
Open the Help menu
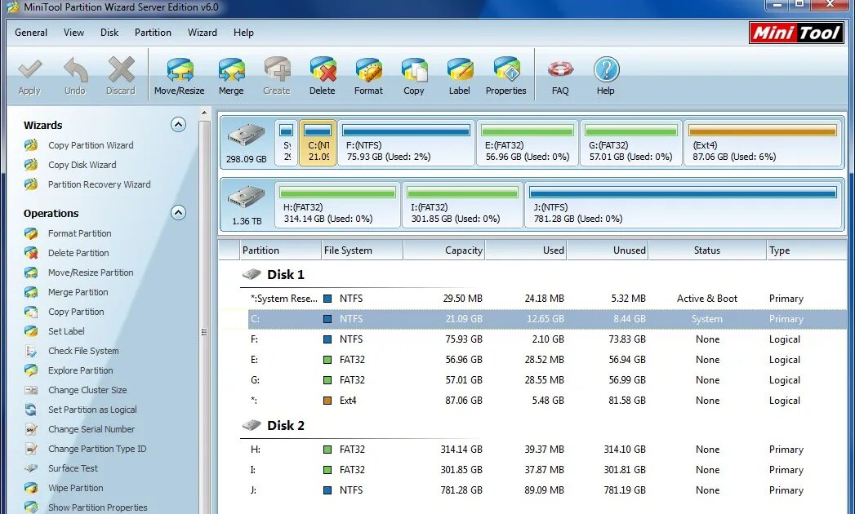pyautogui.click(x=243, y=33)
